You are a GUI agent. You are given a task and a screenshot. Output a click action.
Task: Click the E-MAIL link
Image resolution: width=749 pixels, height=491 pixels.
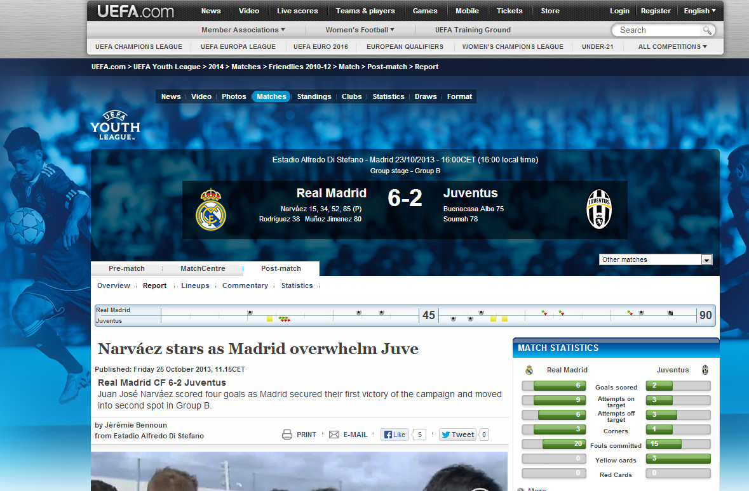(x=355, y=435)
